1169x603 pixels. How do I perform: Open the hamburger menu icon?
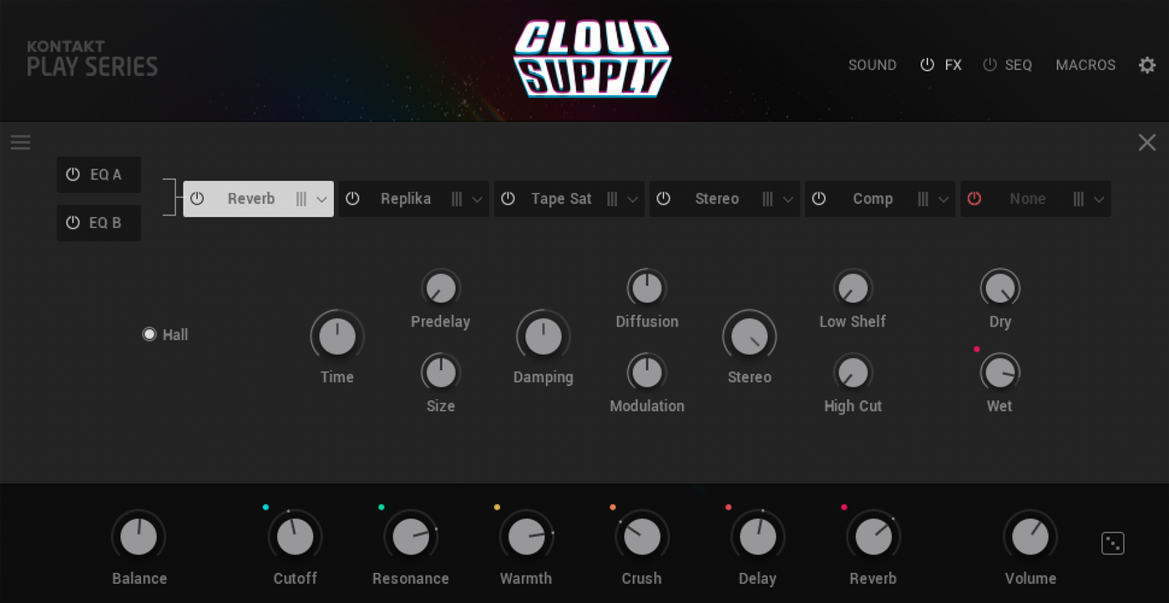(x=21, y=143)
